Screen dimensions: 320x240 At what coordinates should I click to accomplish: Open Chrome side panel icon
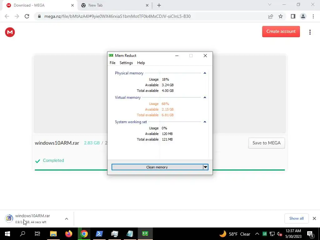pos(293,16)
